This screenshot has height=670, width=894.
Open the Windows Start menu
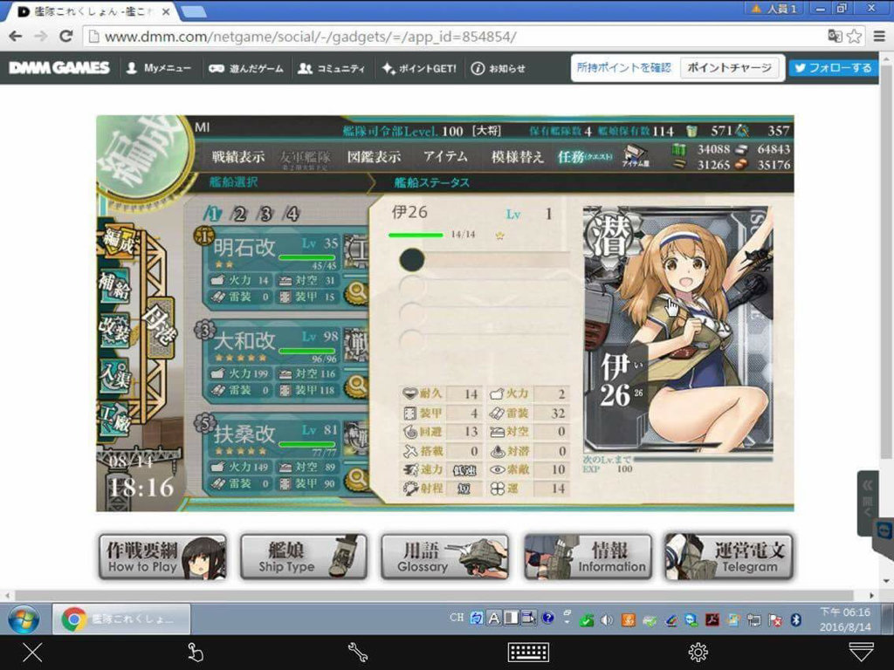click(24, 619)
